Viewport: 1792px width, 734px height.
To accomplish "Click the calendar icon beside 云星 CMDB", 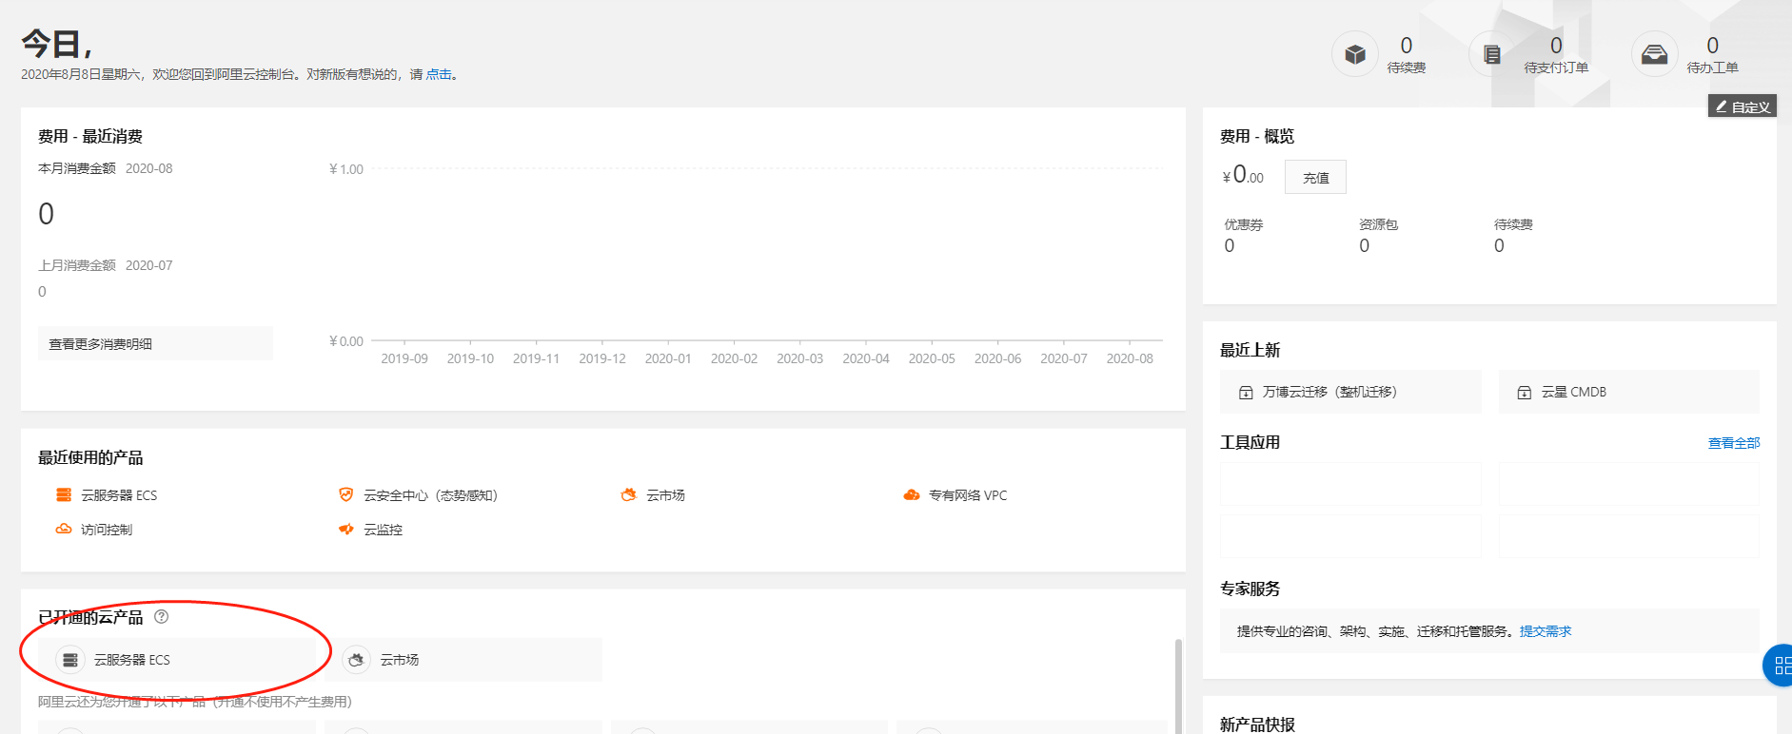I will (1524, 392).
